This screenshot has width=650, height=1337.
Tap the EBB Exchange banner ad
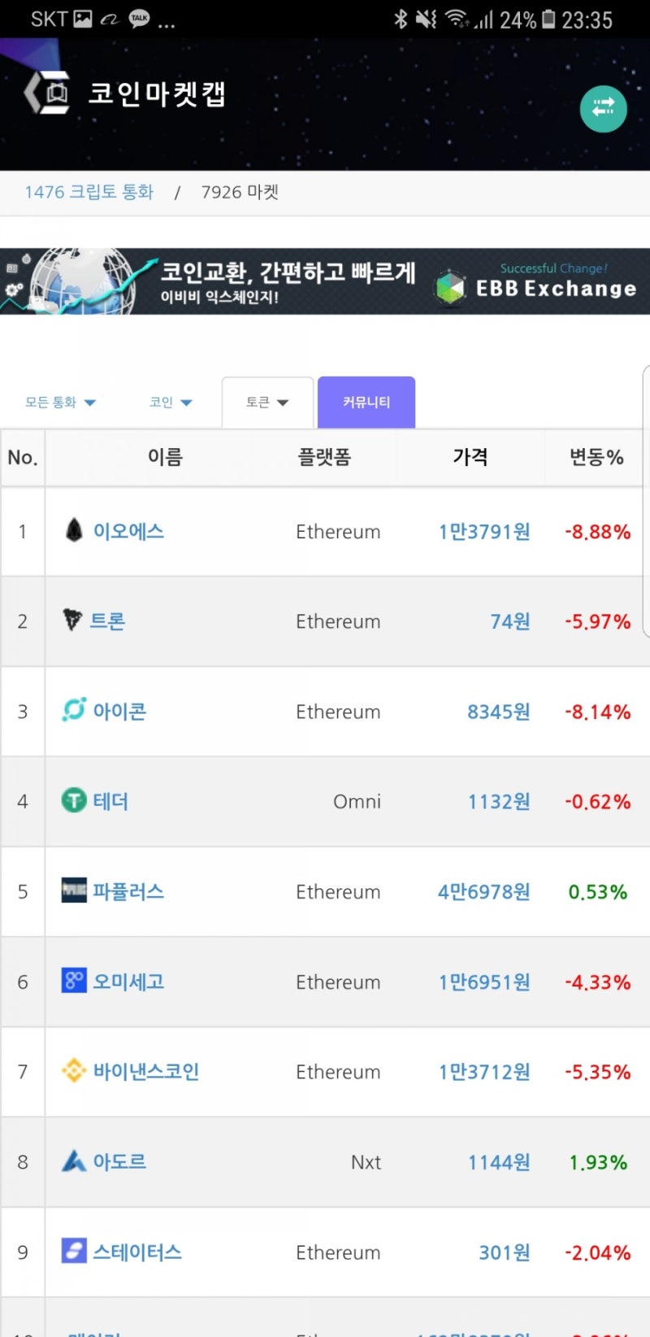coord(325,281)
